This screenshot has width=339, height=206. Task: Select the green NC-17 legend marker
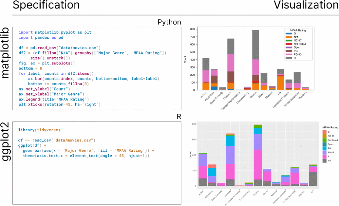(289, 40)
